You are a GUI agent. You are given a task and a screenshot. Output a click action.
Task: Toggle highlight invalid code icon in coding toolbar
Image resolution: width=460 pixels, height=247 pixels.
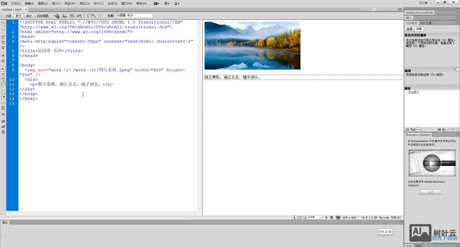click(3, 74)
